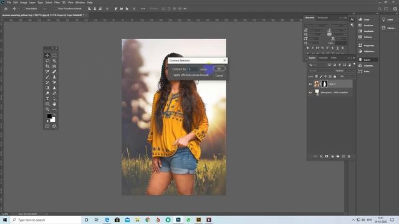The width and height of the screenshot is (399, 224).
Task: Select the Rectangular Marquee tool
Action: click(x=54, y=55)
